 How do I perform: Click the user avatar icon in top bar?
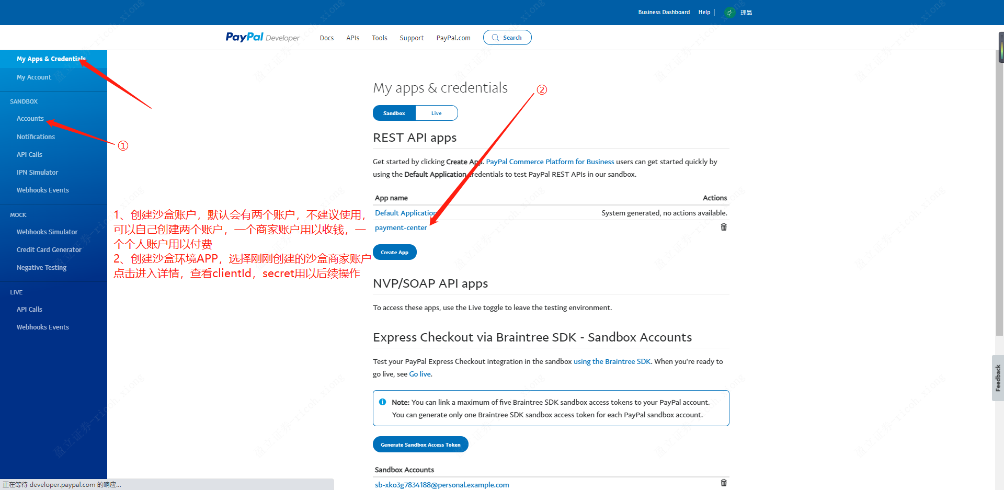pos(729,12)
